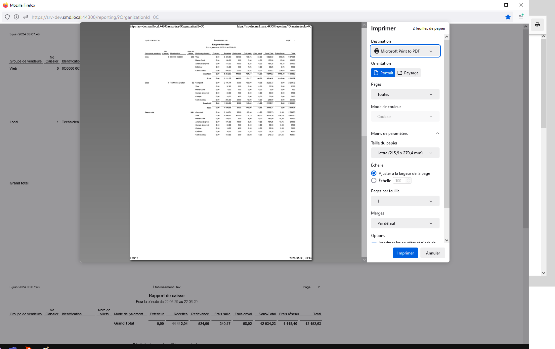
Task: Click the printer icon on the right toolbar
Action: pos(537,25)
